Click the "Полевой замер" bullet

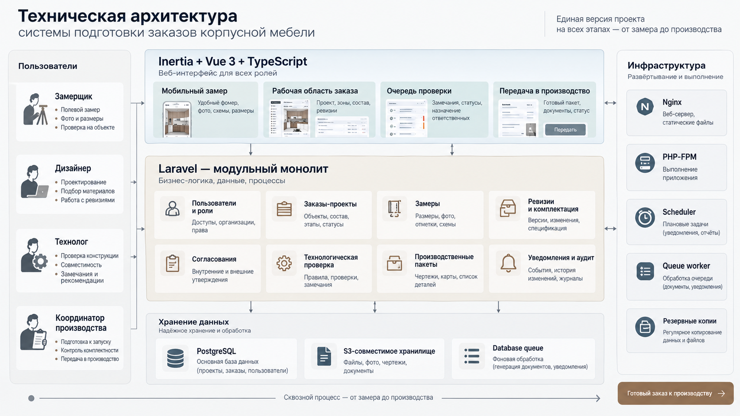click(80, 110)
